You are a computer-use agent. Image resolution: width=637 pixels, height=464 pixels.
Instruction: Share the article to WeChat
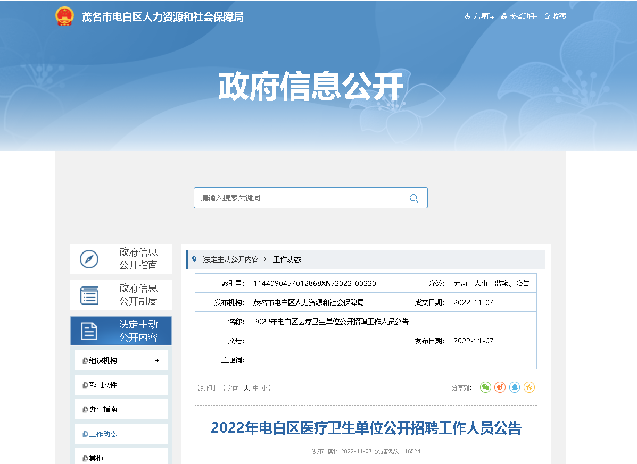[x=485, y=387]
